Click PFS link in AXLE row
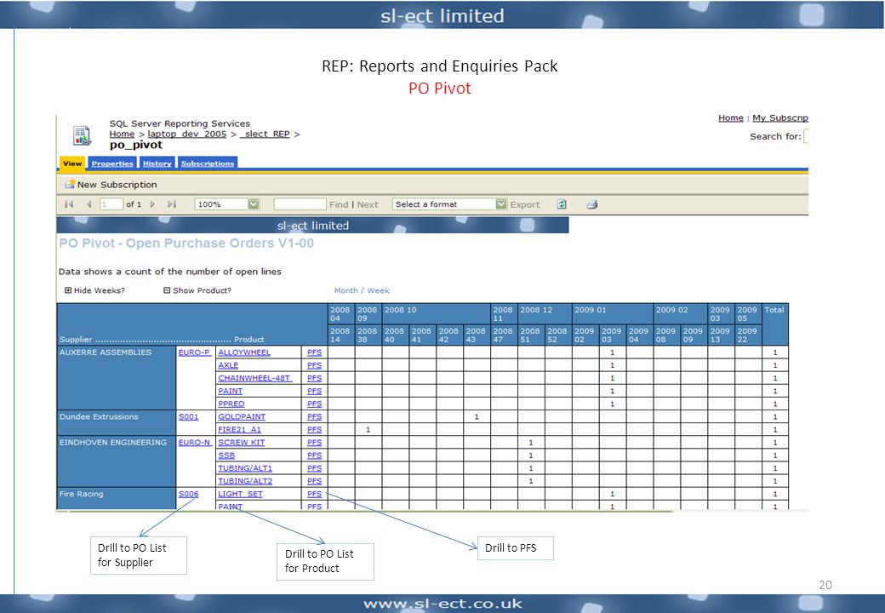The image size is (885, 613). [314, 365]
